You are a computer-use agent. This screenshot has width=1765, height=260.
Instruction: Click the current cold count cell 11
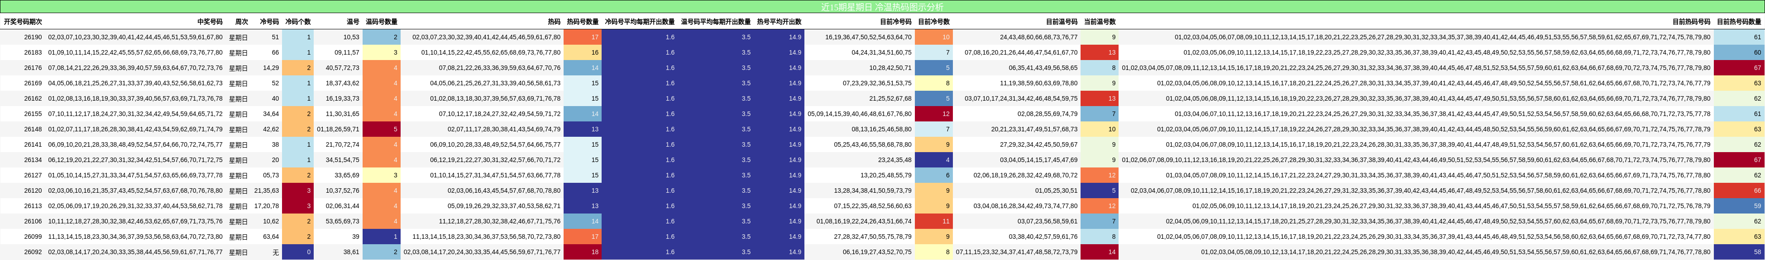[934, 222]
